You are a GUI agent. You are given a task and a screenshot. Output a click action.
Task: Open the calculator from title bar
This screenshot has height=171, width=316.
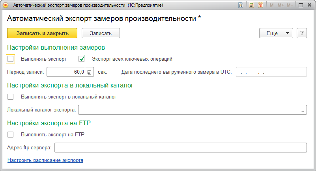click(252, 6)
